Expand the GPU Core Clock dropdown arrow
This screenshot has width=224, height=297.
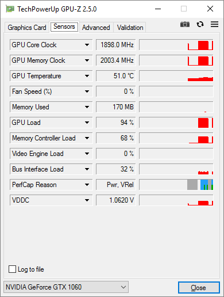point(87,45)
